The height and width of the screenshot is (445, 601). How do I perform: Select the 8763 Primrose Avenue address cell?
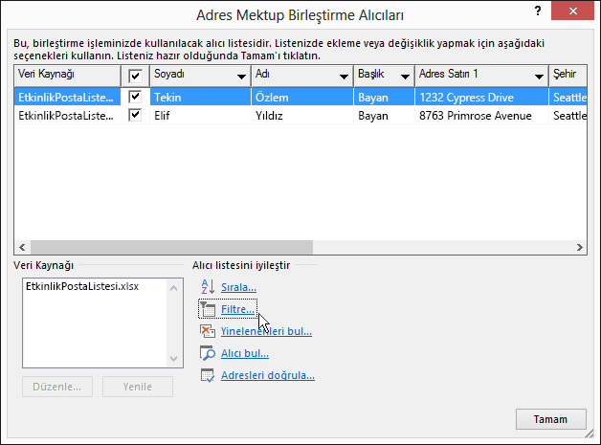point(481,116)
